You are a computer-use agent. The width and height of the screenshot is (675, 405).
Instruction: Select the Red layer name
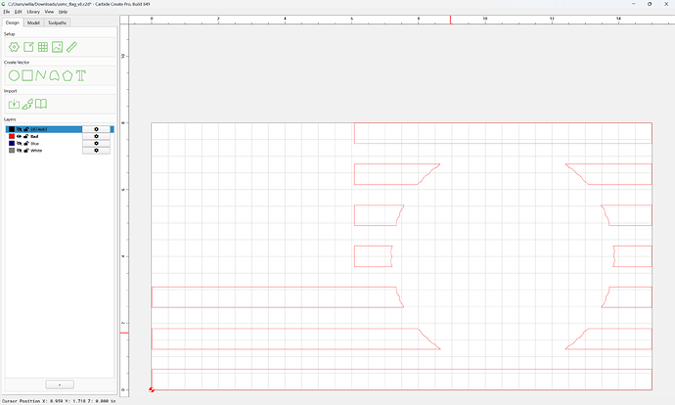pyautogui.click(x=34, y=136)
